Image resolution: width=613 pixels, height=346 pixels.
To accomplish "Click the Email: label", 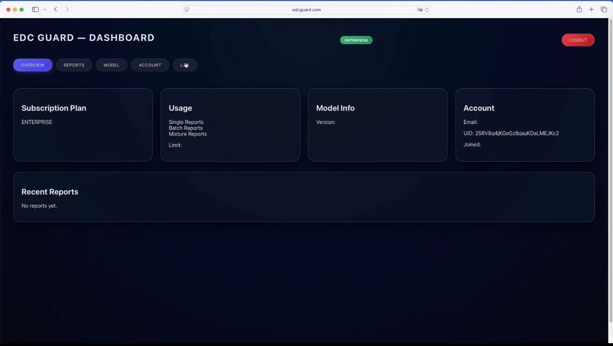I will [x=470, y=122].
